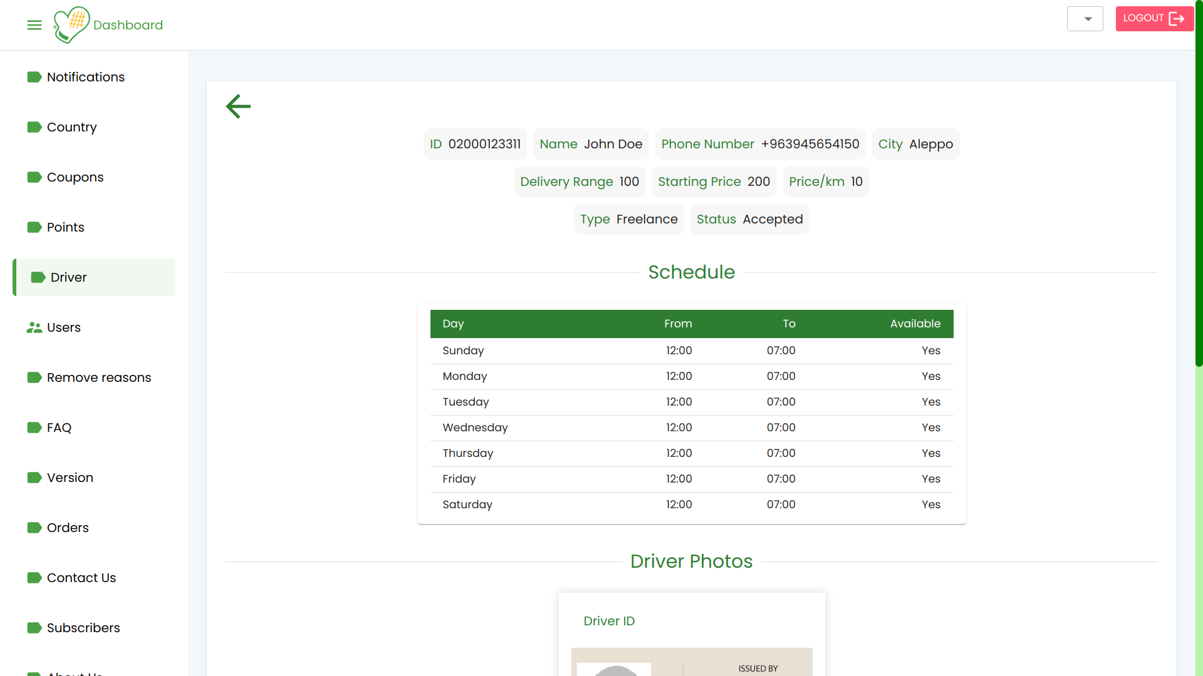The width and height of the screenshot is (1203, 676).
Task: Click the FAQ tag icon
Action: (x=34, y=428)
